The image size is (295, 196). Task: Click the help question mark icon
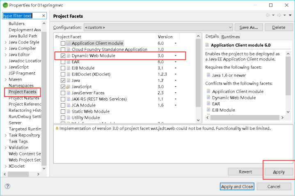tap(7, 186)
